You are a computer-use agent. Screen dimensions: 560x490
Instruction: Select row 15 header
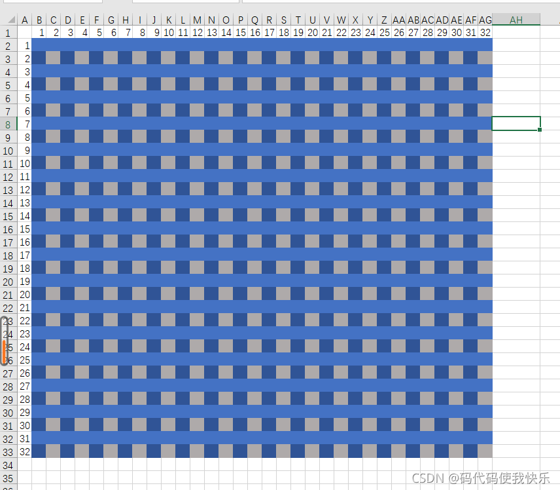pos(9,216)
